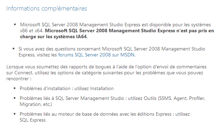
Task: Click the words "Express, visitez les"
Action: pos(38,55)
